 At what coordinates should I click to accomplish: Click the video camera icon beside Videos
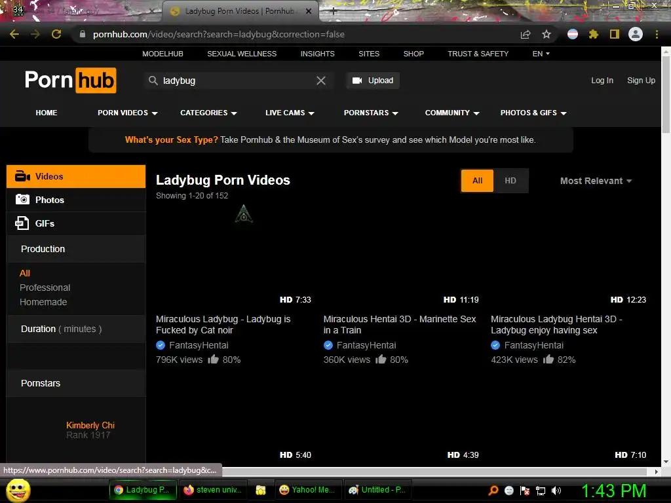click(x=22, y=176)
